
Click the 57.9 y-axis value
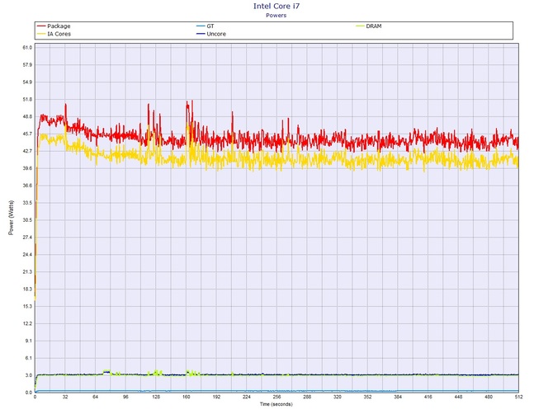pos(27,65)
